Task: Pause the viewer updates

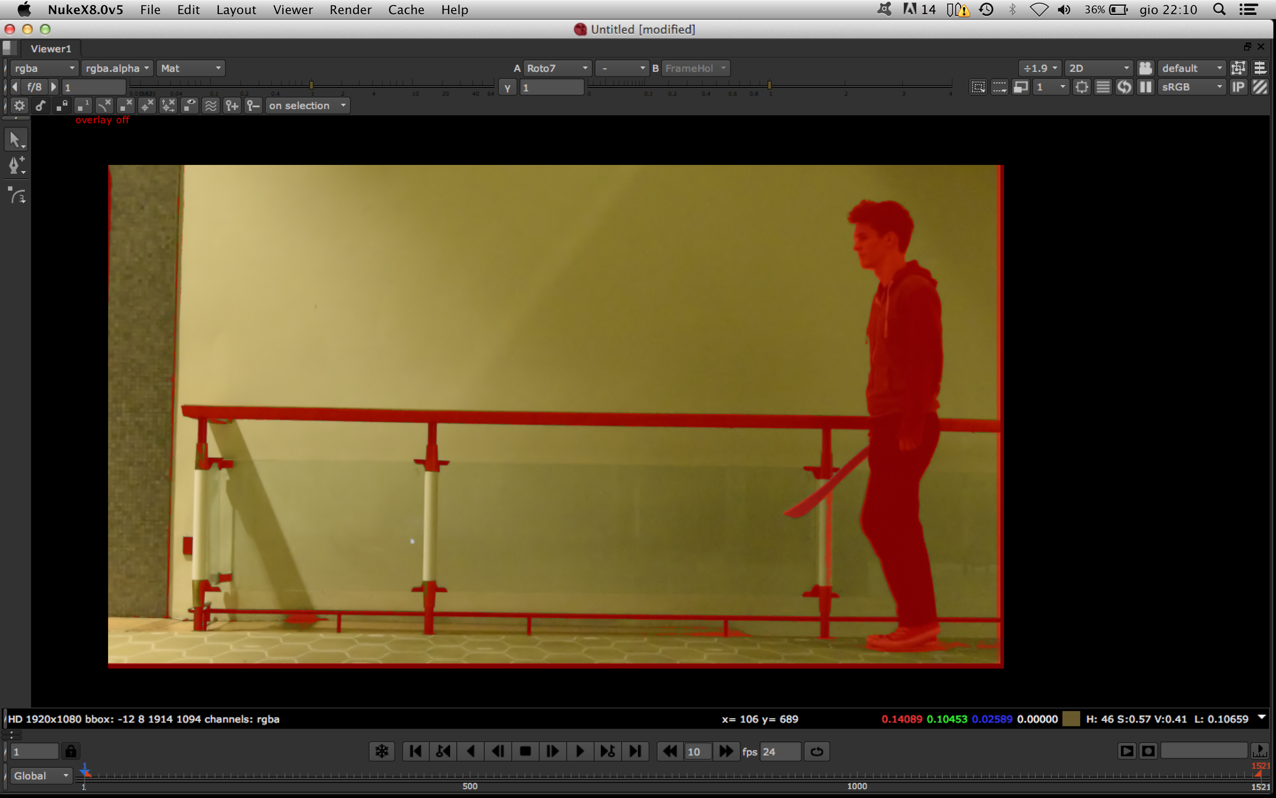Action: click(x=1145, y=87)
